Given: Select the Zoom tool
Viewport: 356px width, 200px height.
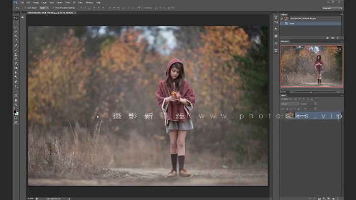Looking at the screenshot, I should (16, 105).
